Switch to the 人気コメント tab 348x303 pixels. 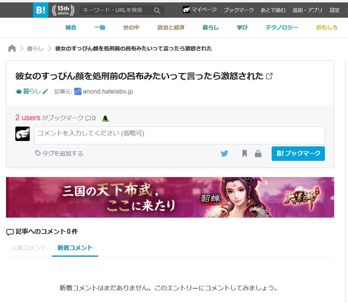tap(29, 248)
